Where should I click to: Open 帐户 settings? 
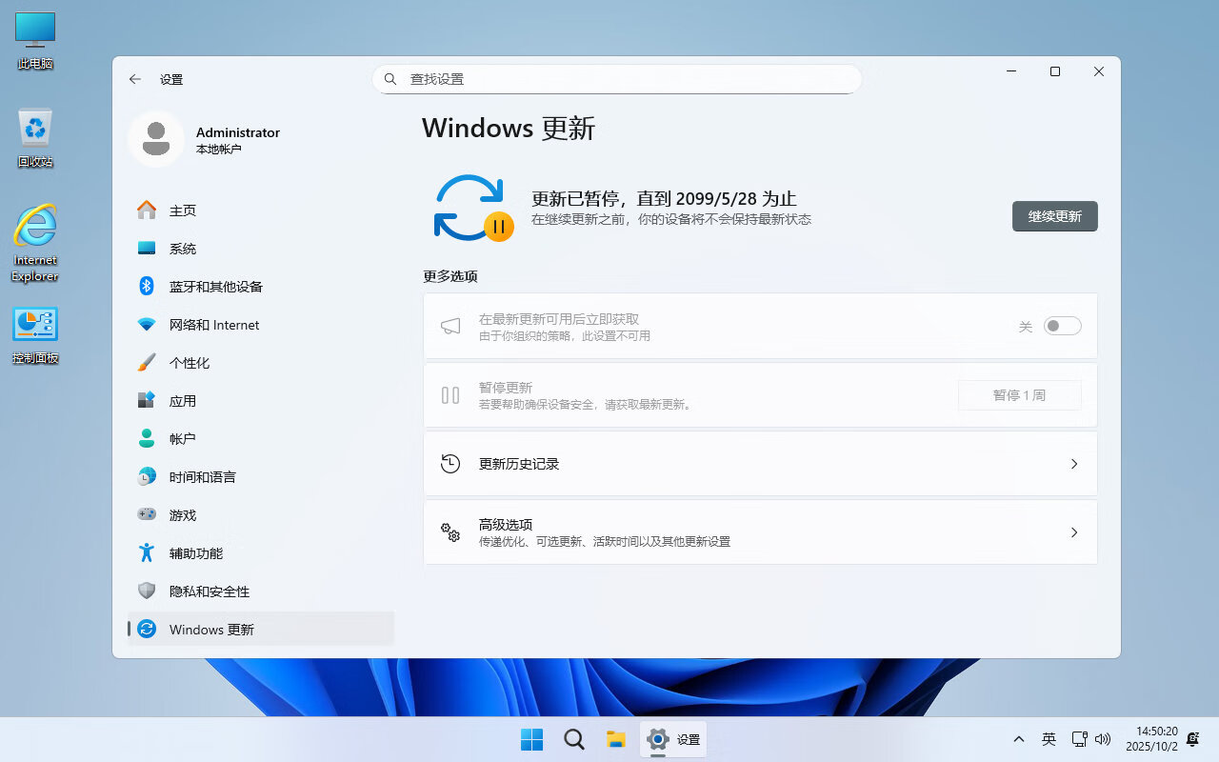(x=181, y=439)
